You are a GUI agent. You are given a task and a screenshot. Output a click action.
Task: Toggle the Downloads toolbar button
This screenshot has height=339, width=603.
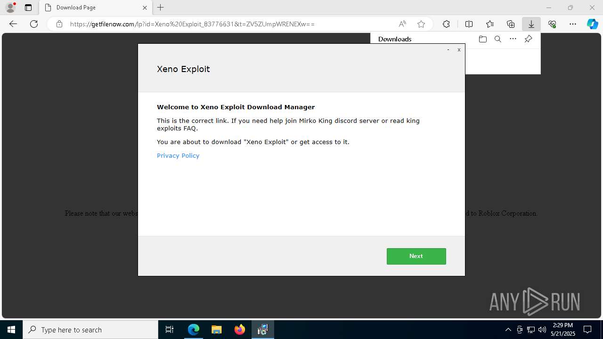click(531, 24)
